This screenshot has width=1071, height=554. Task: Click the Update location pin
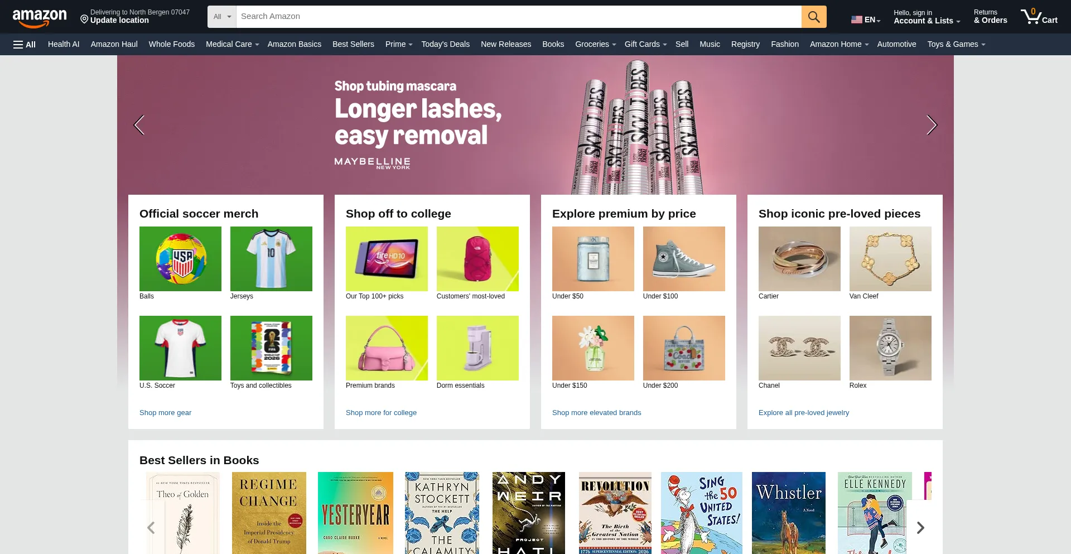pos(84,20)
